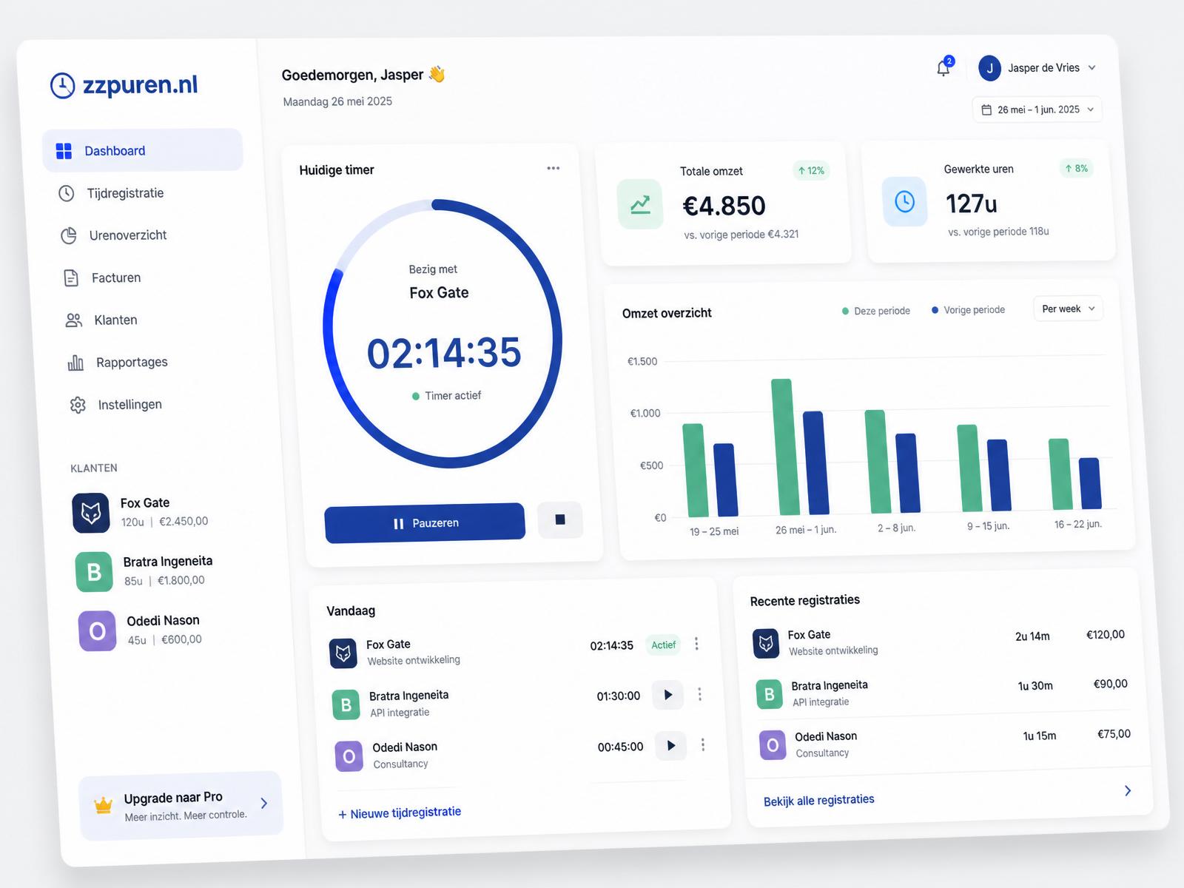Image resolution: width=1184 pixels, height=888 pixels.
Task: Click the Fox Gate fox logo in sidebar
Action: tap(91, 513)
